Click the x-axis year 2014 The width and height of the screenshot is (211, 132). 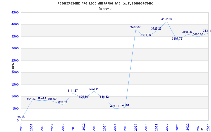pyautogui.click(x=104, y=127)
